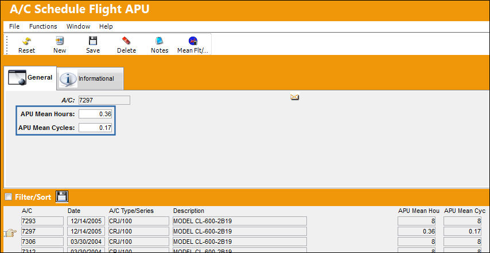Save the record using Save icon

tap(93, 41)
